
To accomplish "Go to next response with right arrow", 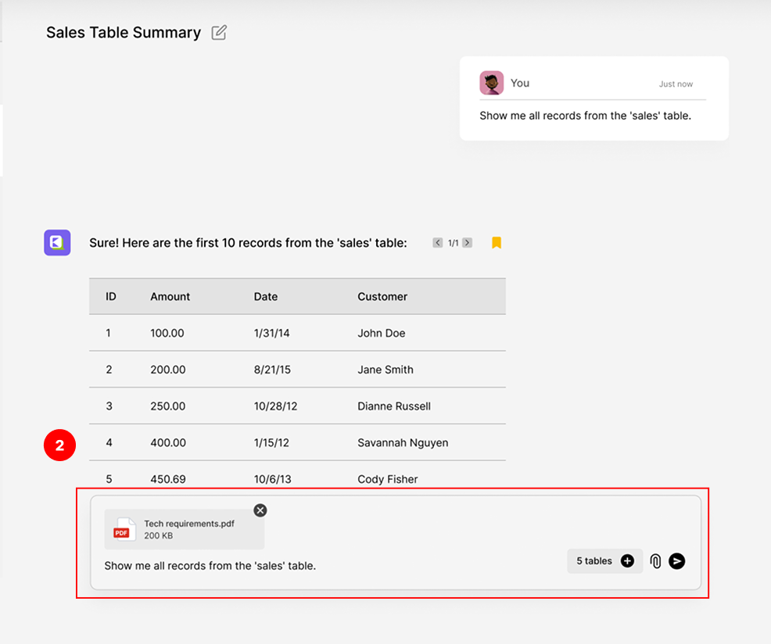I will (467, 243).
